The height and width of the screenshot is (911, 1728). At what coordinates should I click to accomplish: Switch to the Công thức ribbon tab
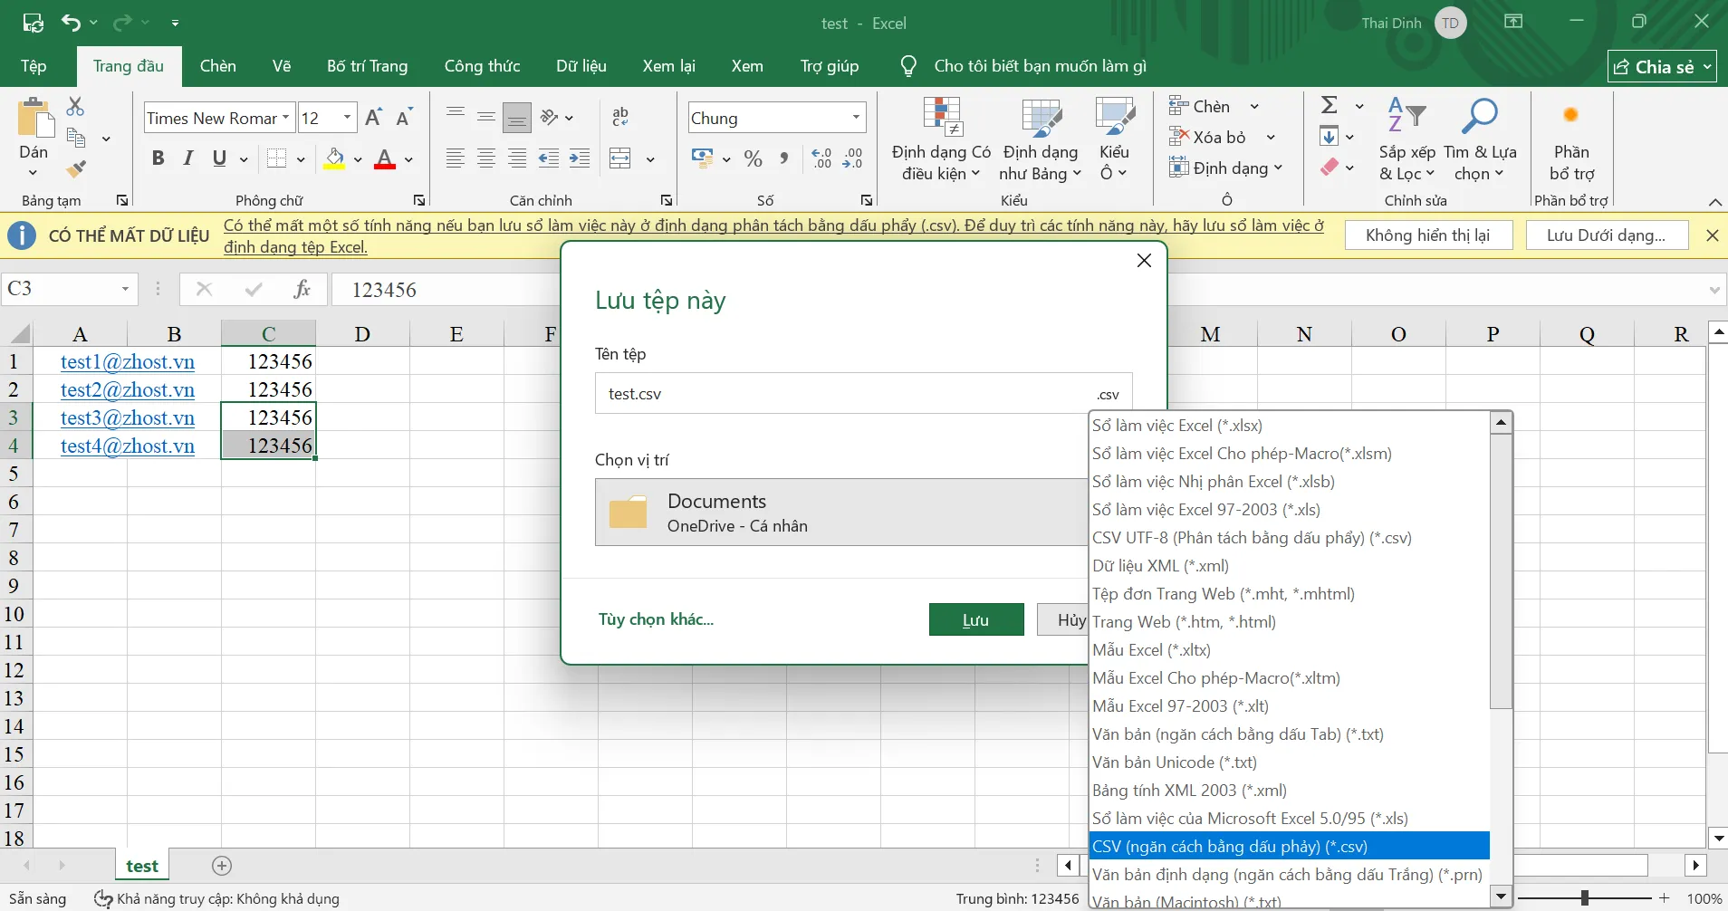(x=482, y=66)
